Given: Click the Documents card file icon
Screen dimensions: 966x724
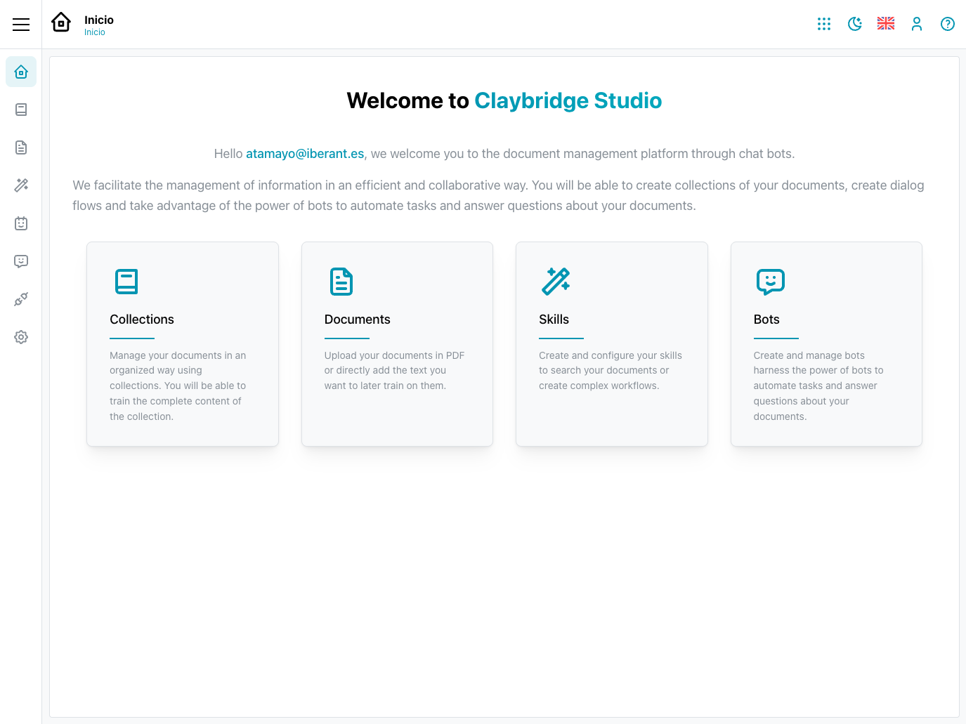Looking at the screenshot, I should [x=341, y=282].
